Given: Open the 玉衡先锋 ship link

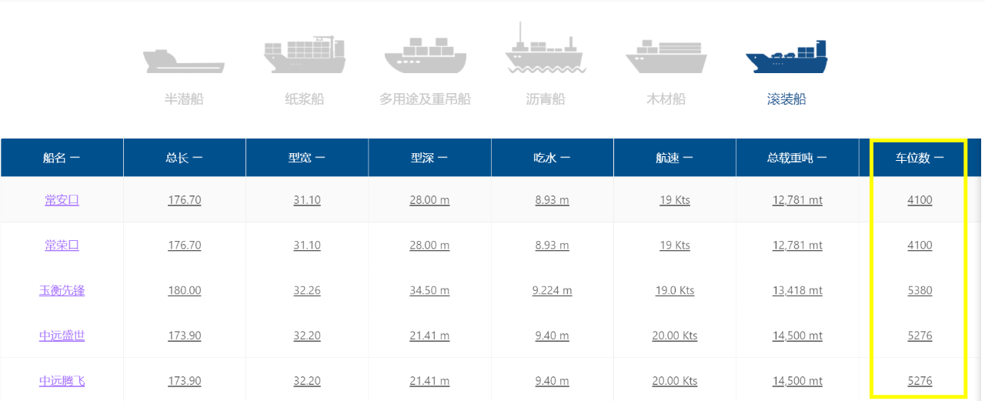Looking at the screenshot, I should [62, 291].
